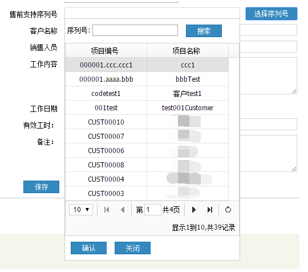This screenshot has height=272, width=308.
Task: Click the page number input field
Action: 153,210
